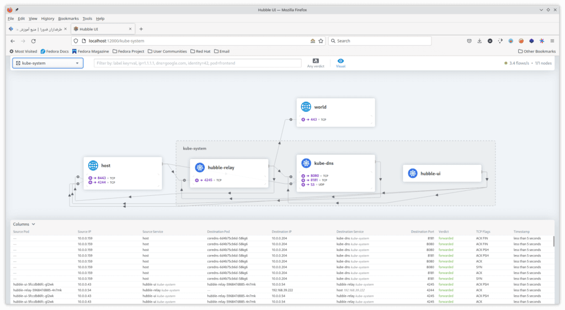The width and height of the screenshot is (565, 310).
Task: Click the world globe icon in service map
Action: coord(306,107)
